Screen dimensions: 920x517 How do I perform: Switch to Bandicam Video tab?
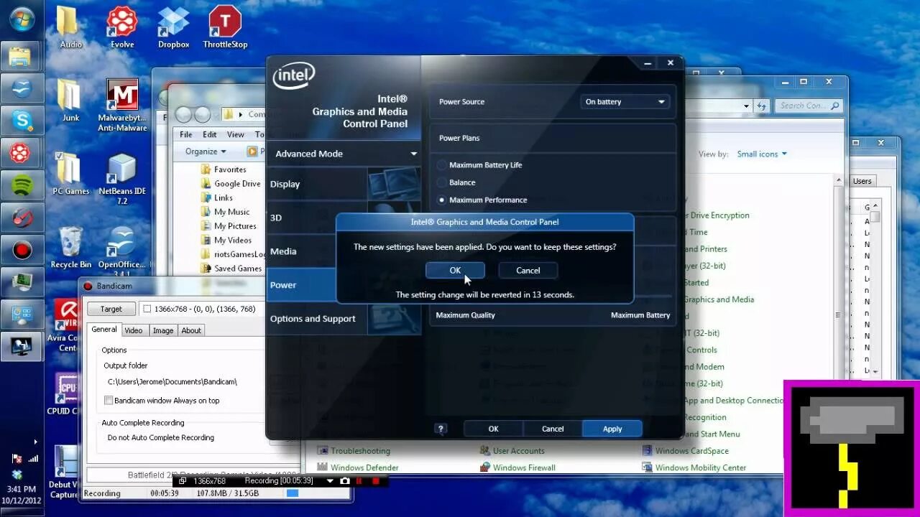[134, 330]
